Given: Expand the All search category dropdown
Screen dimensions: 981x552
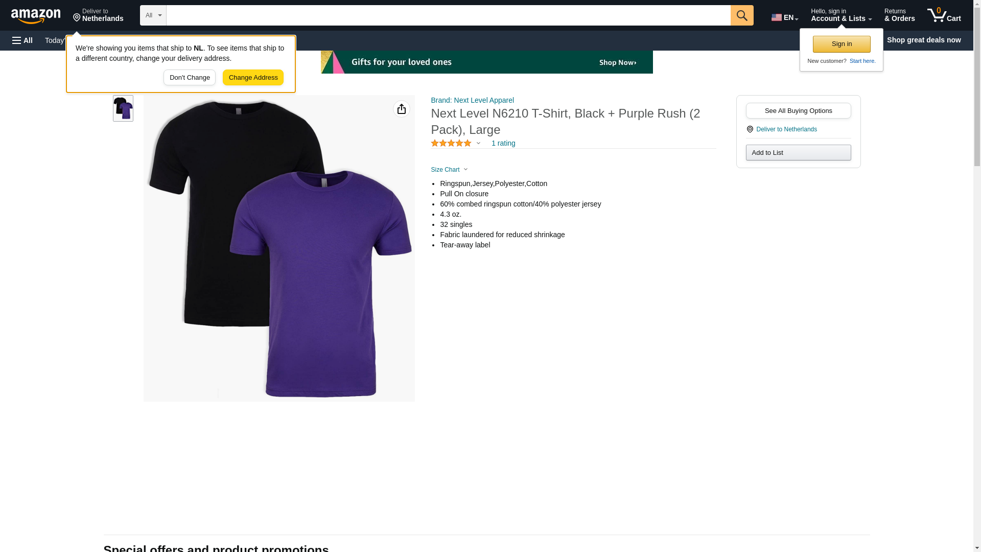Looking at the screenshot, I should point(153,15).
